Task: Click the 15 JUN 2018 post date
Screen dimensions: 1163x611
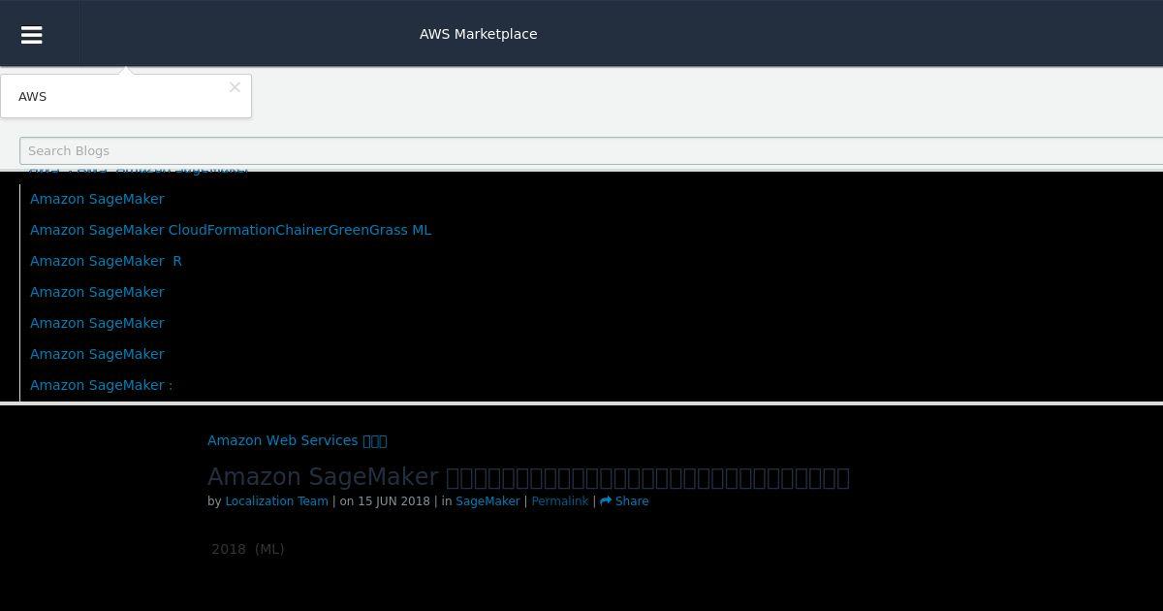Action: pyautogui.click(x=393, y=501)
